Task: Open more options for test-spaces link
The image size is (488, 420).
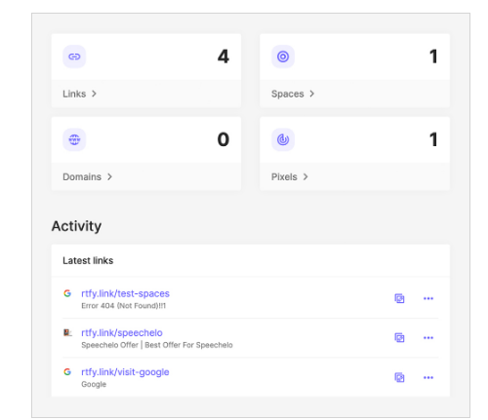Action: click(428, 298)
